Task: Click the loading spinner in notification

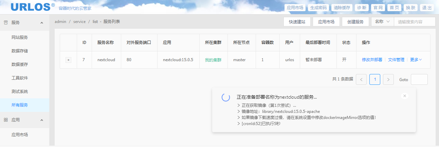Action: click(226, 97)
